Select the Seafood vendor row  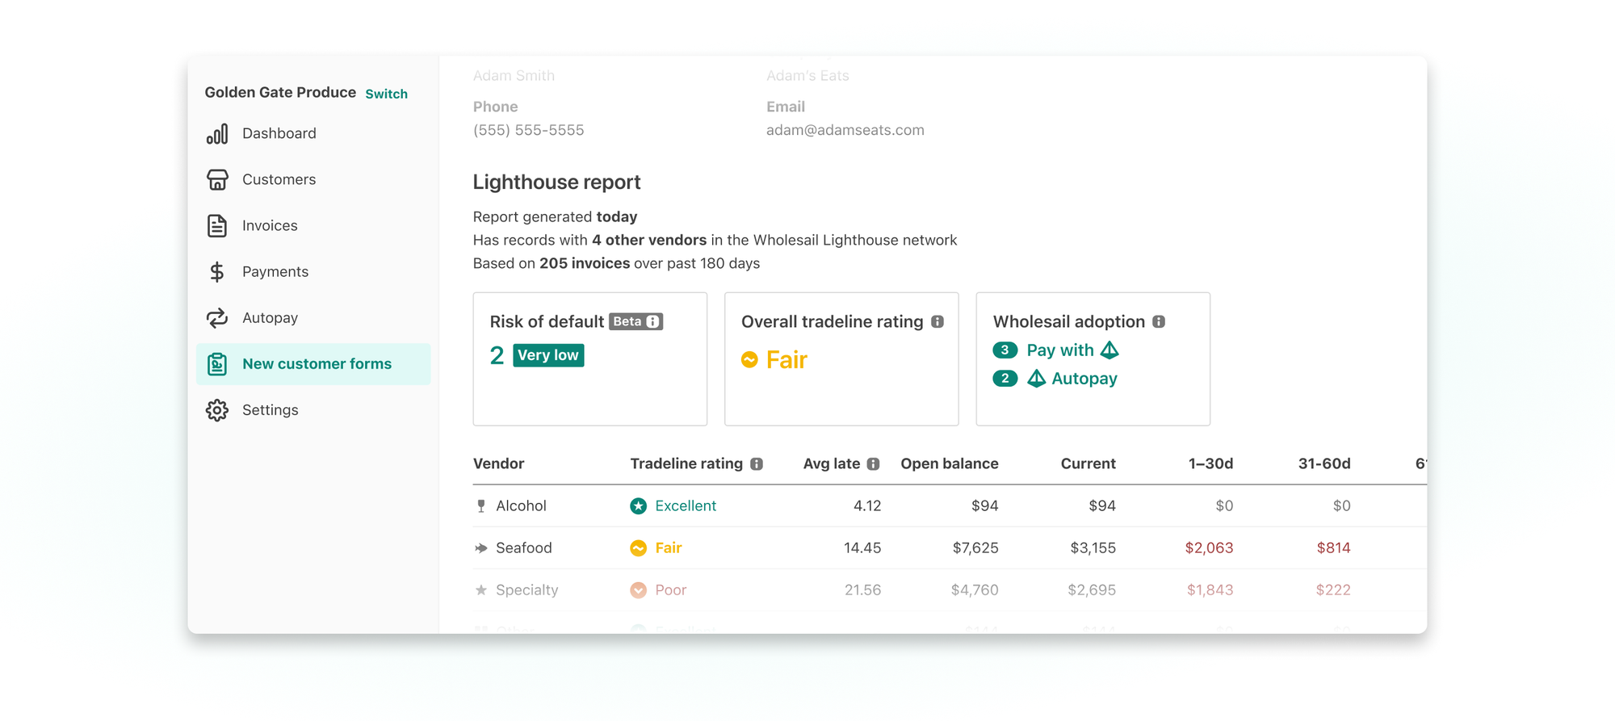(x=523, y=548)
